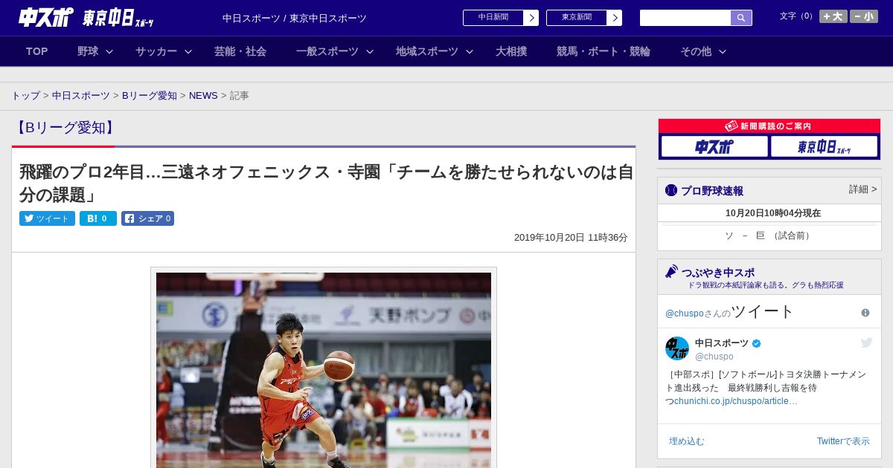Click the arrow beside 東京新聞
The height and width of the screenshot is (468, 893).
(615, 18)
